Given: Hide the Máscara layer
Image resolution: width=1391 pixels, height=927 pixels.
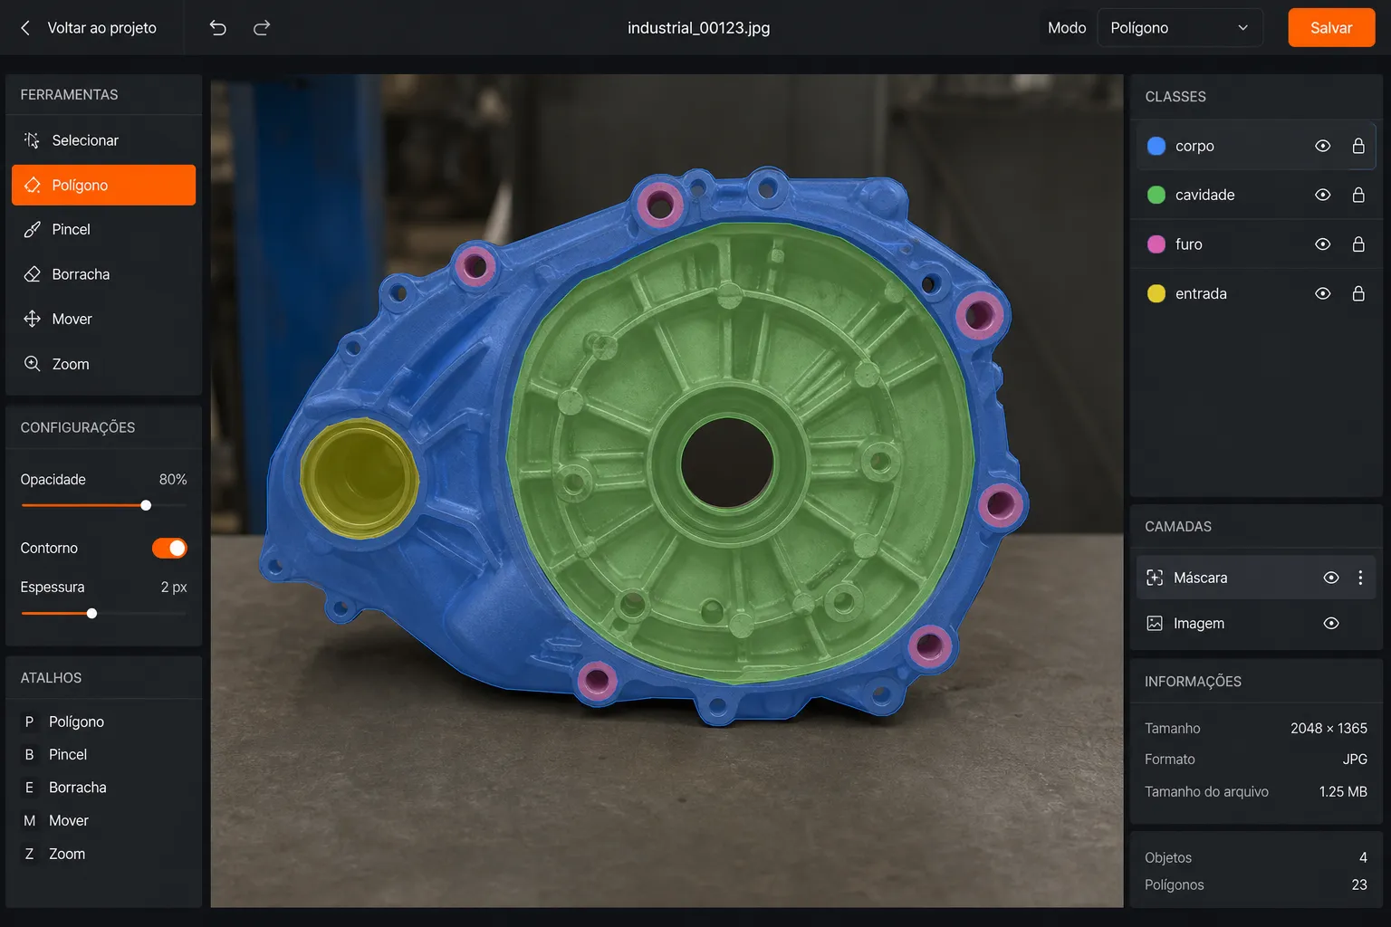Looking at the screenshot, I should pyautogui.click(x=1331, y=578).
